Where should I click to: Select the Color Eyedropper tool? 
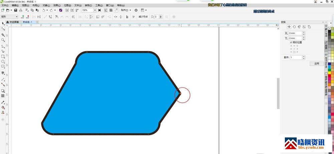tap(3, 102)
